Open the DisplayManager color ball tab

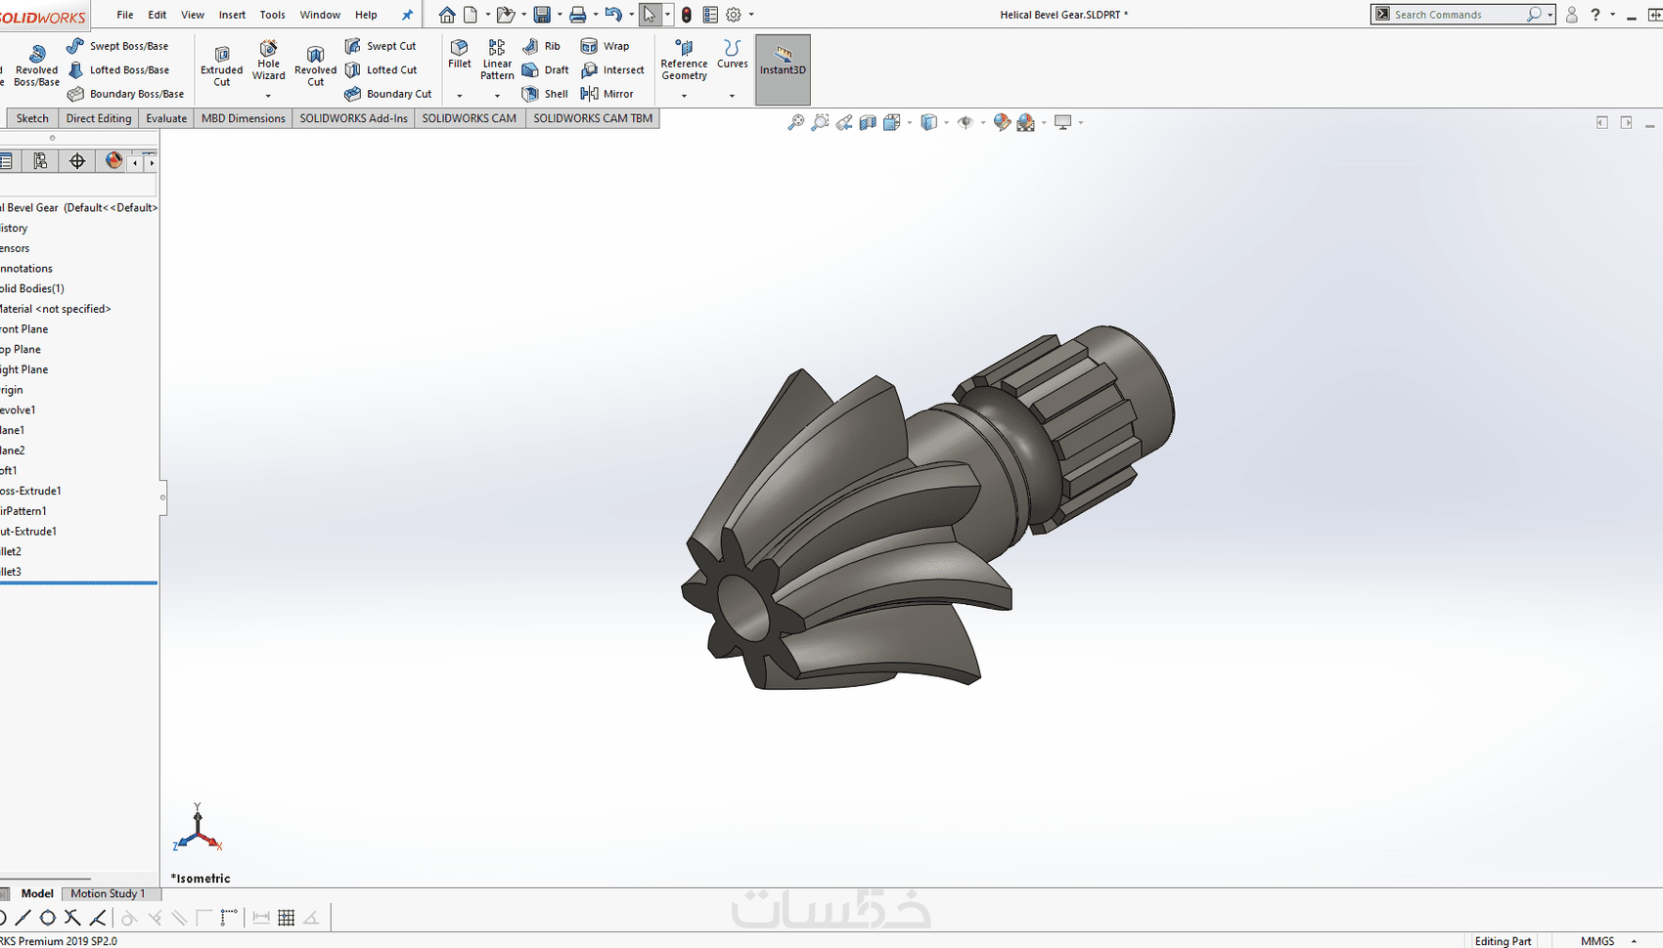(113, 161)
